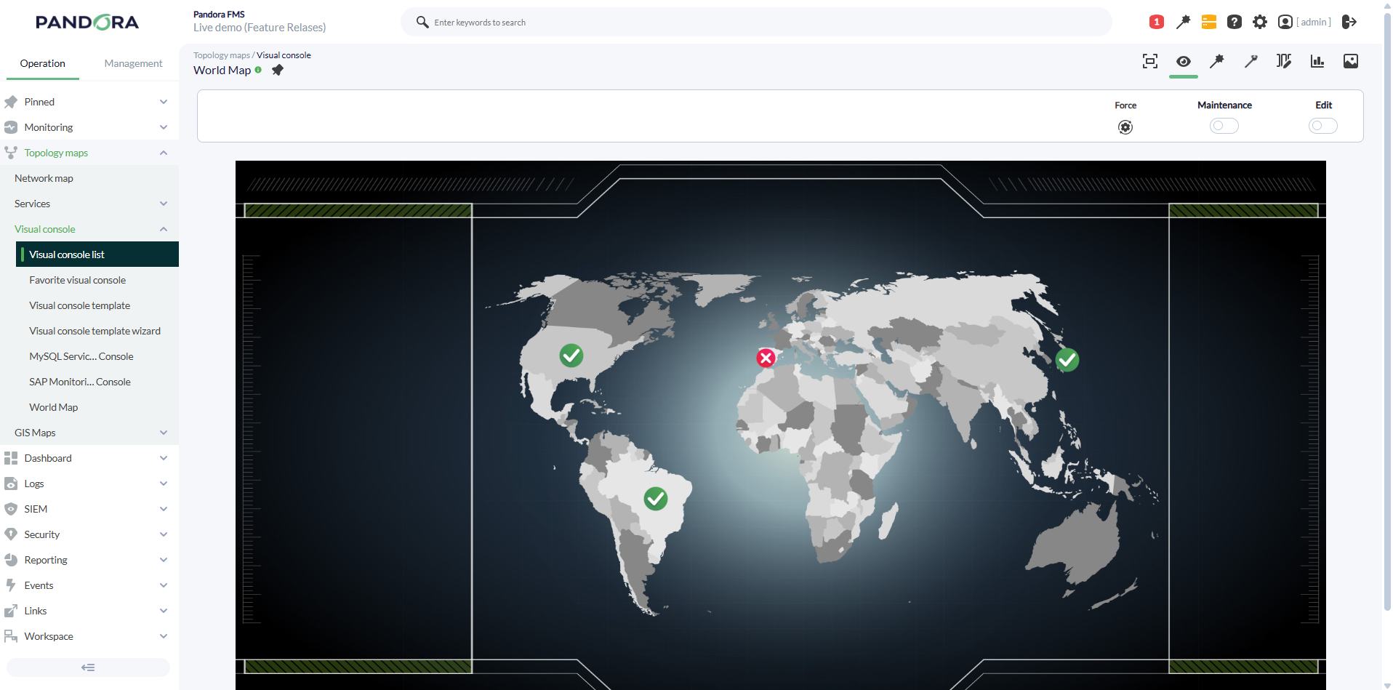Enable the Edit mode switch
This screenshot has width=1393, height=690.
(1322, 126)
